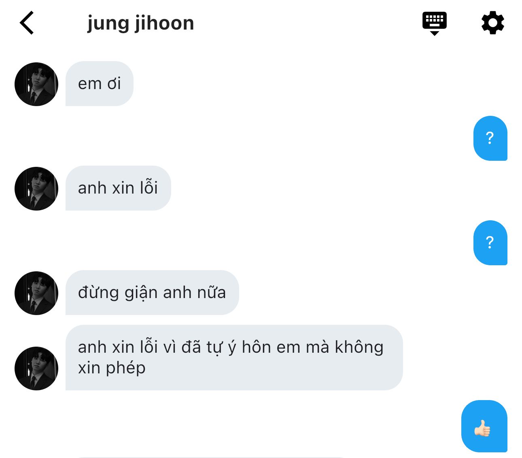Select the avatar beside 'đừng giận anh nữa'
The height and width of the screenshot is (458, 522).
pyautogui.click(x=36, y=293)
